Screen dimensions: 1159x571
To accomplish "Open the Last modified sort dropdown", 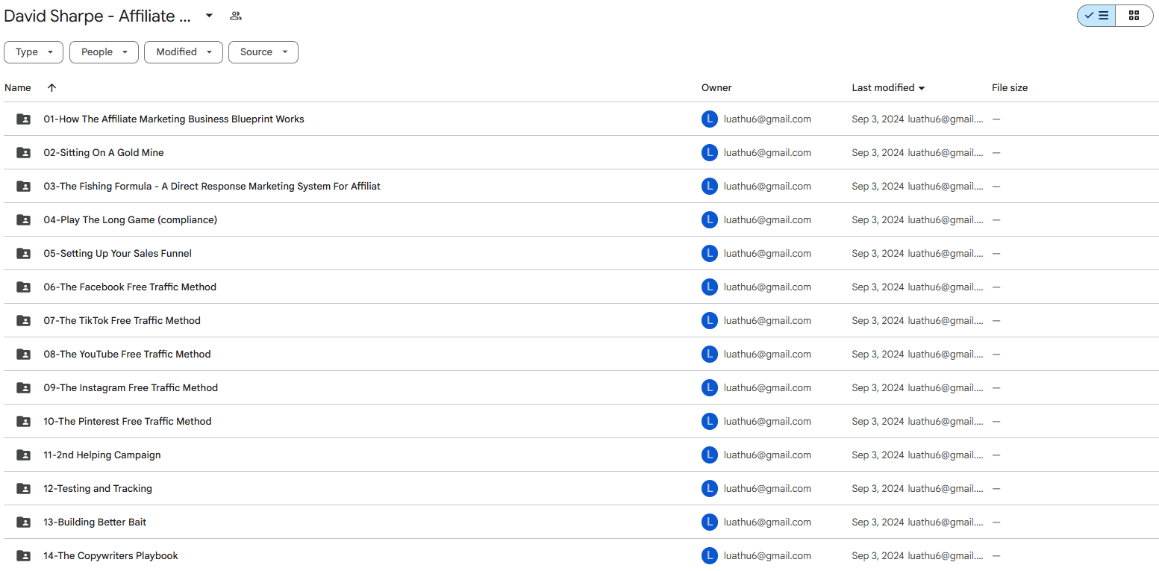I will coord(888,88).
